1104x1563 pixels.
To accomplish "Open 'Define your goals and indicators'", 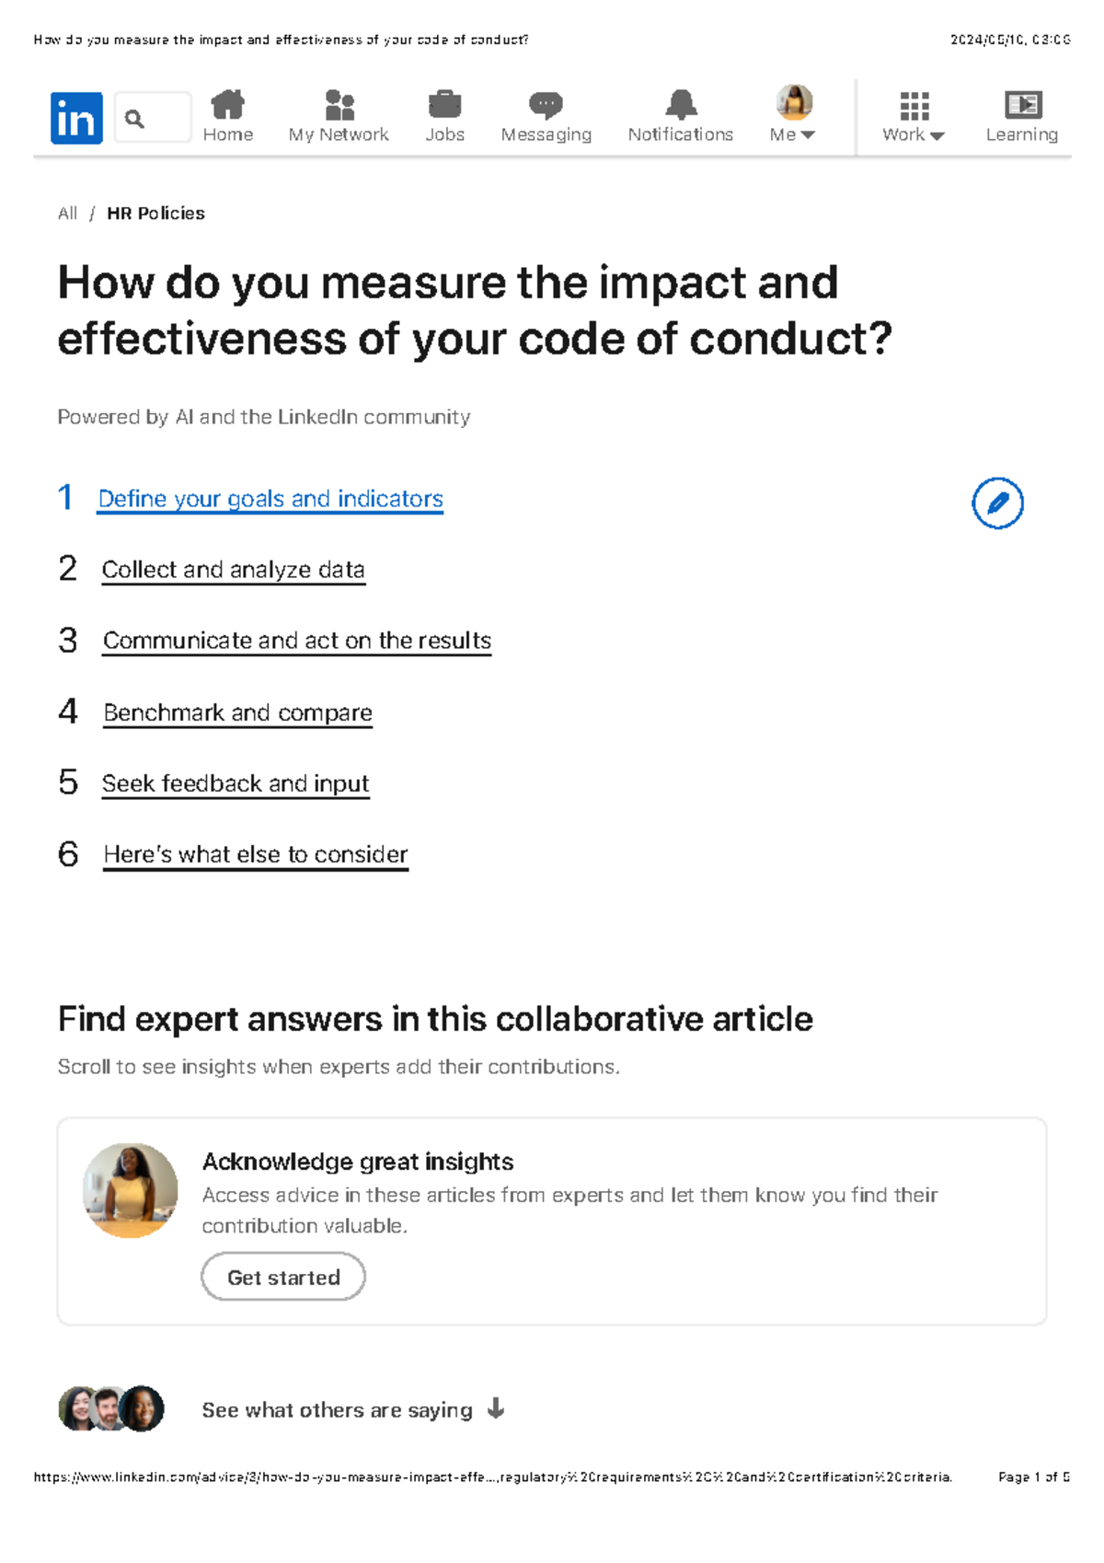I will [271, 498].
